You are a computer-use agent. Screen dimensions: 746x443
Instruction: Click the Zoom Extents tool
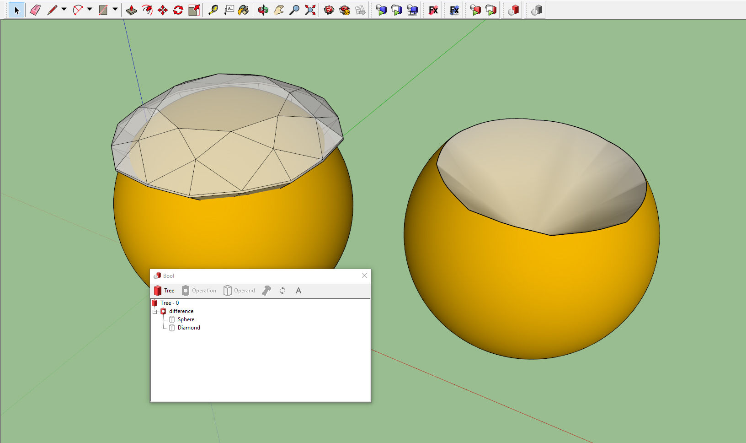coord(310,10)
